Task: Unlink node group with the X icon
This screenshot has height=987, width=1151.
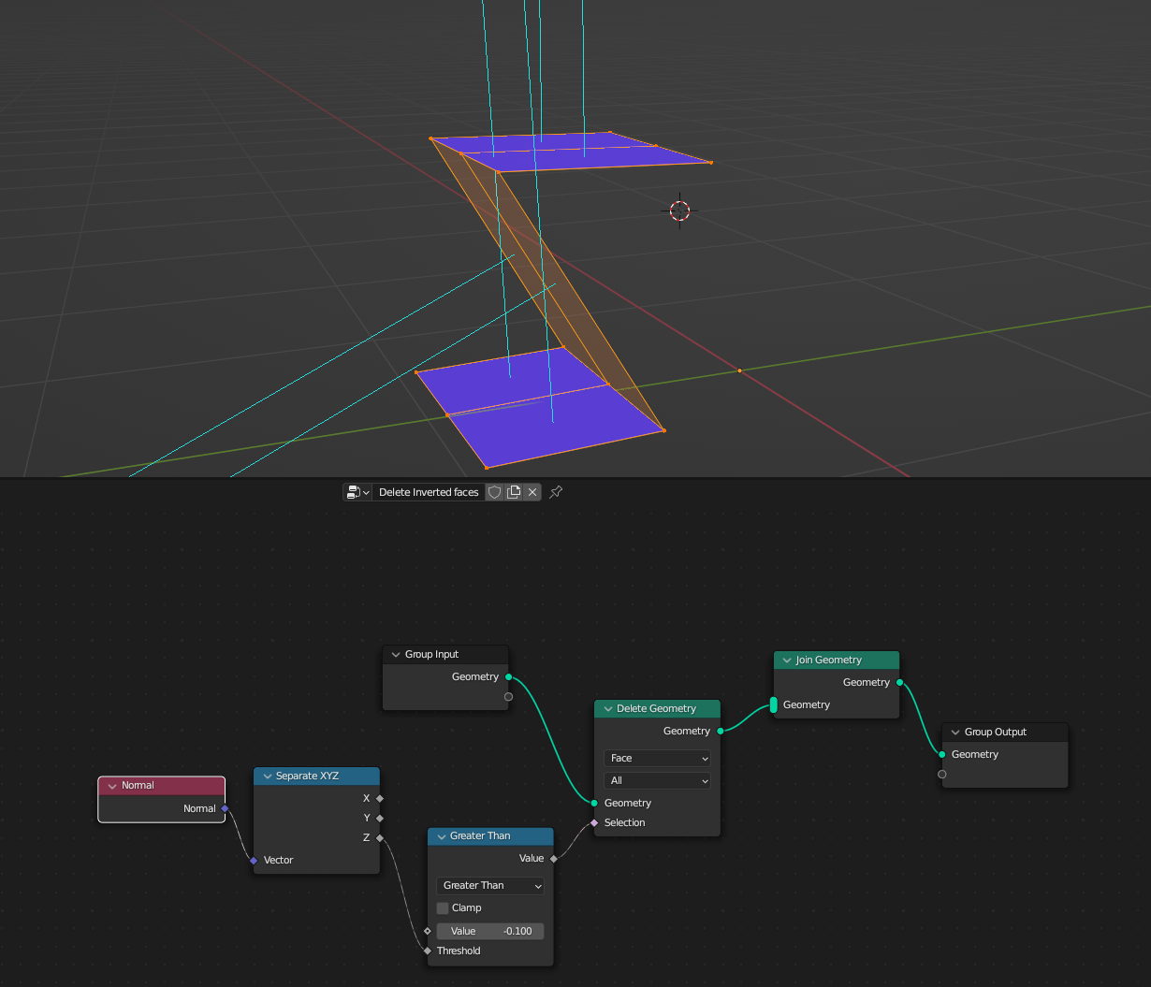Action: click(x=532, y=491)
